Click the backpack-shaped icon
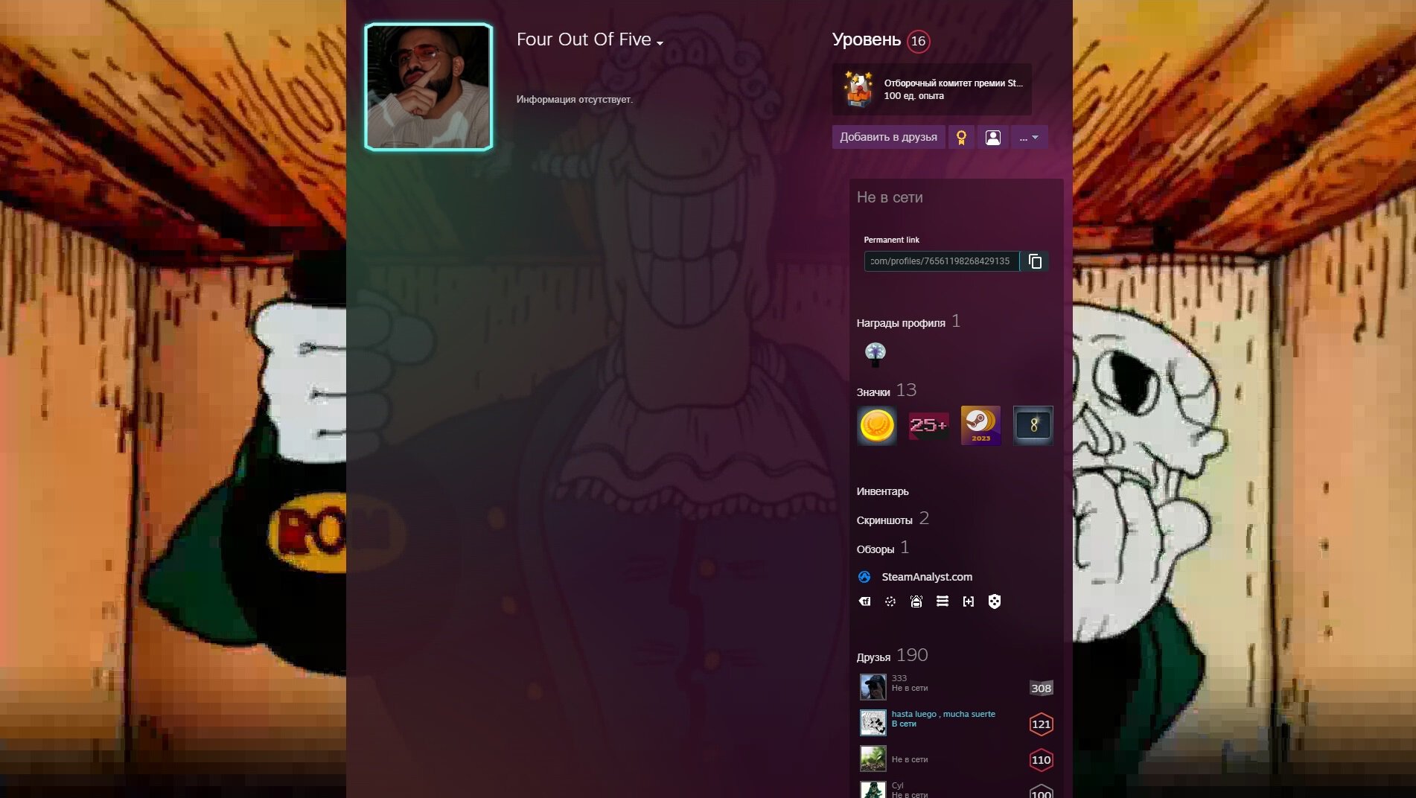Screen dimensions: 1416x798 point(916,601)
